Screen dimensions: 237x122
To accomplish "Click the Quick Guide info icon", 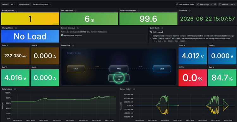I will pyautogui.click(x=162, y=28).
